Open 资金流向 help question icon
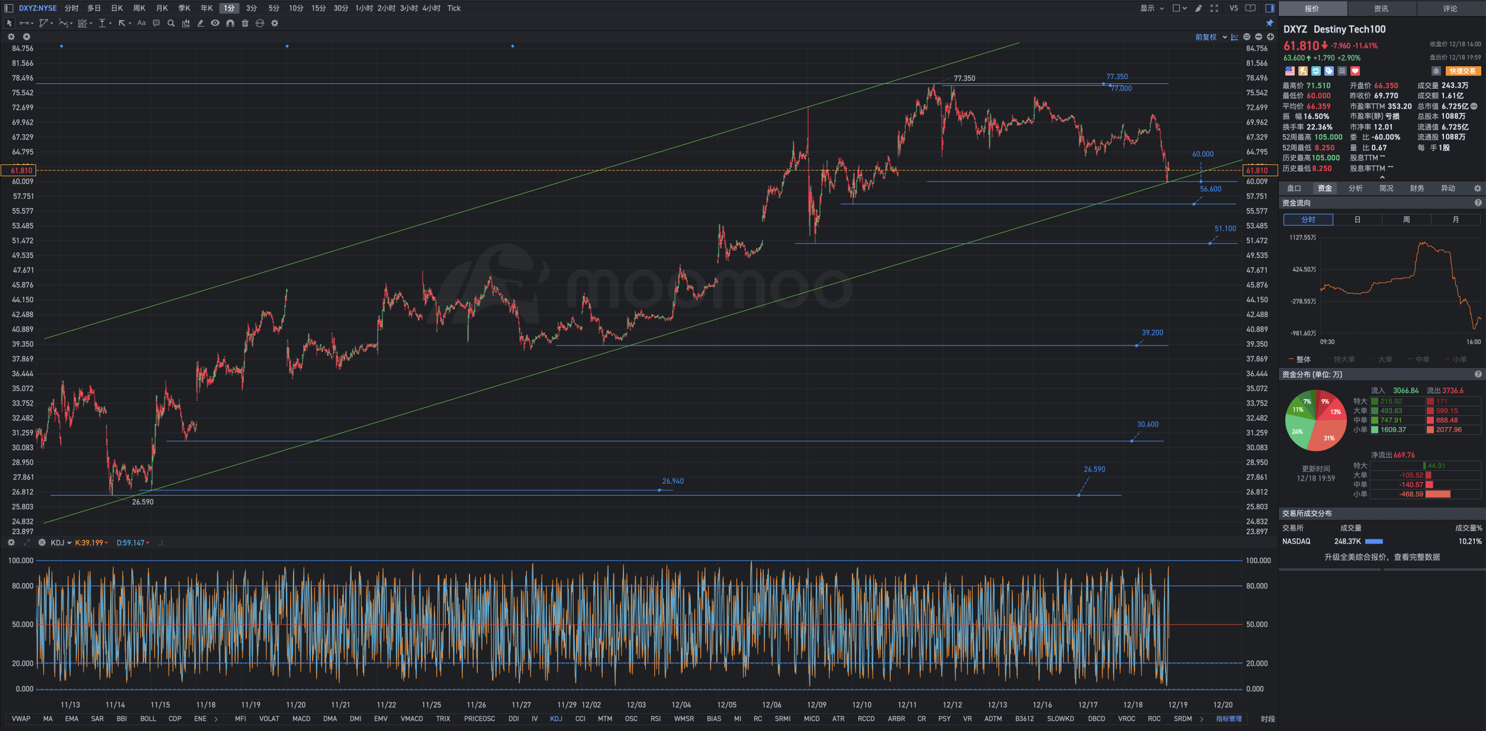Image resolution: width=1486 pixels, height=731 pixels. (x=1478, y=203)
